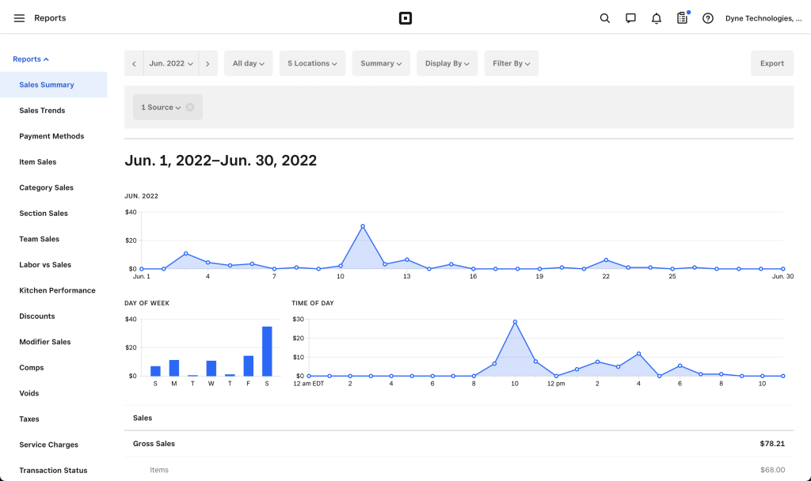Screen dimensions: 811x481
Task: Open help question mark icon
Action: click(708, 18)
